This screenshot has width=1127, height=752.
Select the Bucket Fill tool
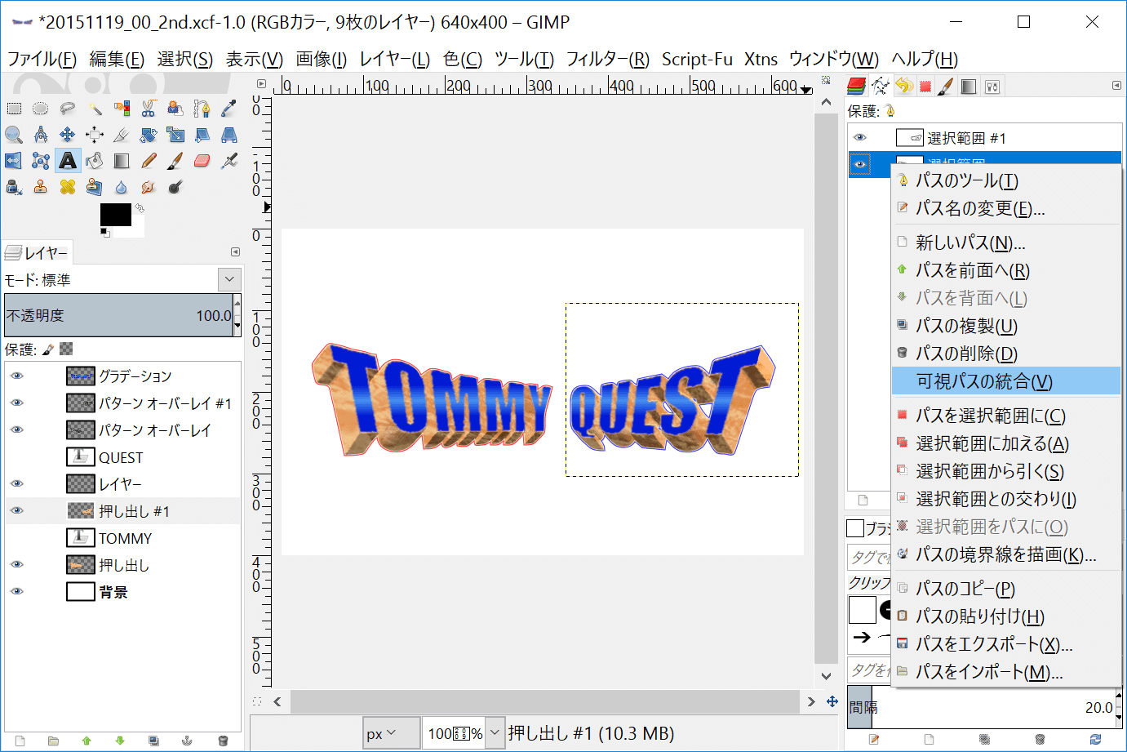point(95,161)
